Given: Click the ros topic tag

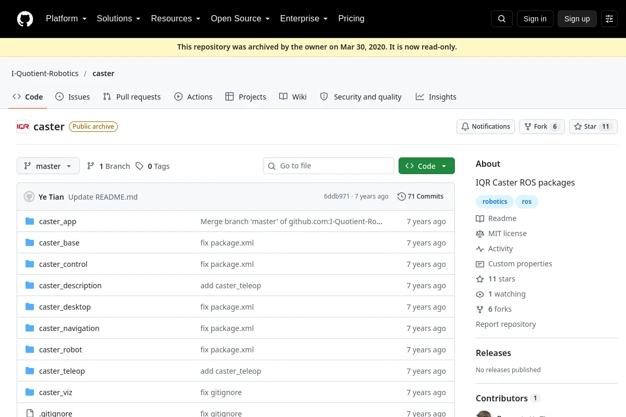Looking at the screenshot, I should (527, 202).
